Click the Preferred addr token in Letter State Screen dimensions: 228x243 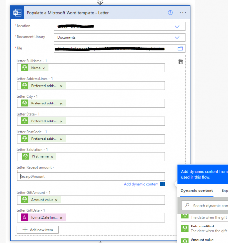click(43, 121)
